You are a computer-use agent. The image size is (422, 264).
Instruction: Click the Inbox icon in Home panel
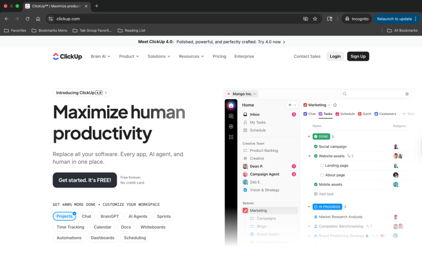coord(245,115)
